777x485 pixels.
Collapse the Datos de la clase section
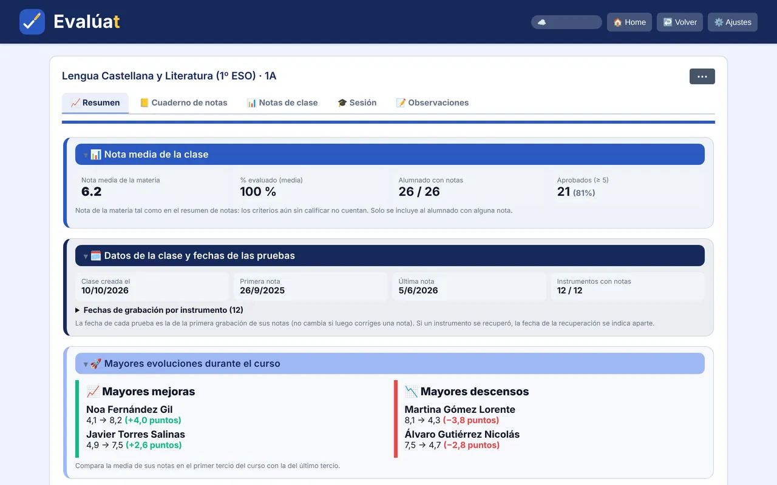390,256
